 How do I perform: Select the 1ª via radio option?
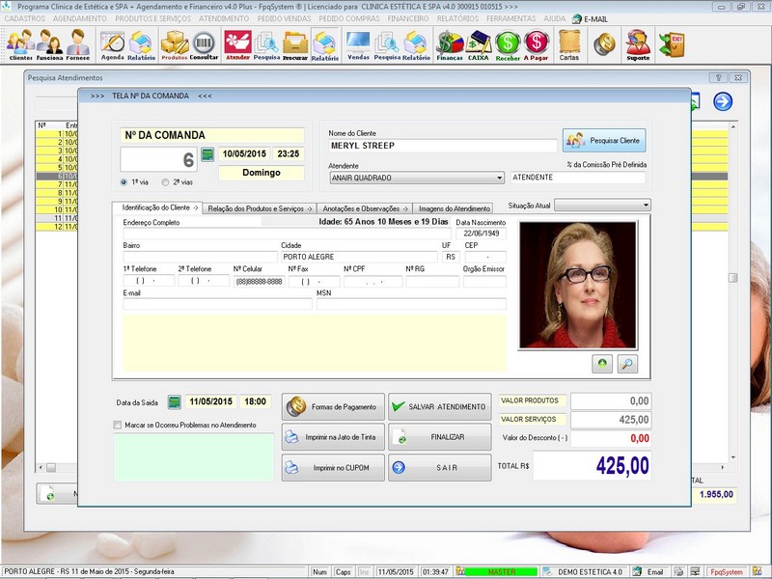click(x=124, y=182)
